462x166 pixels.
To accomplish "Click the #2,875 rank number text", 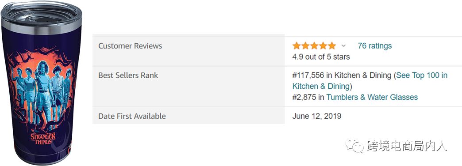I will coord(304,97).
